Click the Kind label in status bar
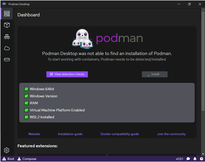This screenshot has height=162, width=205. 11,159
